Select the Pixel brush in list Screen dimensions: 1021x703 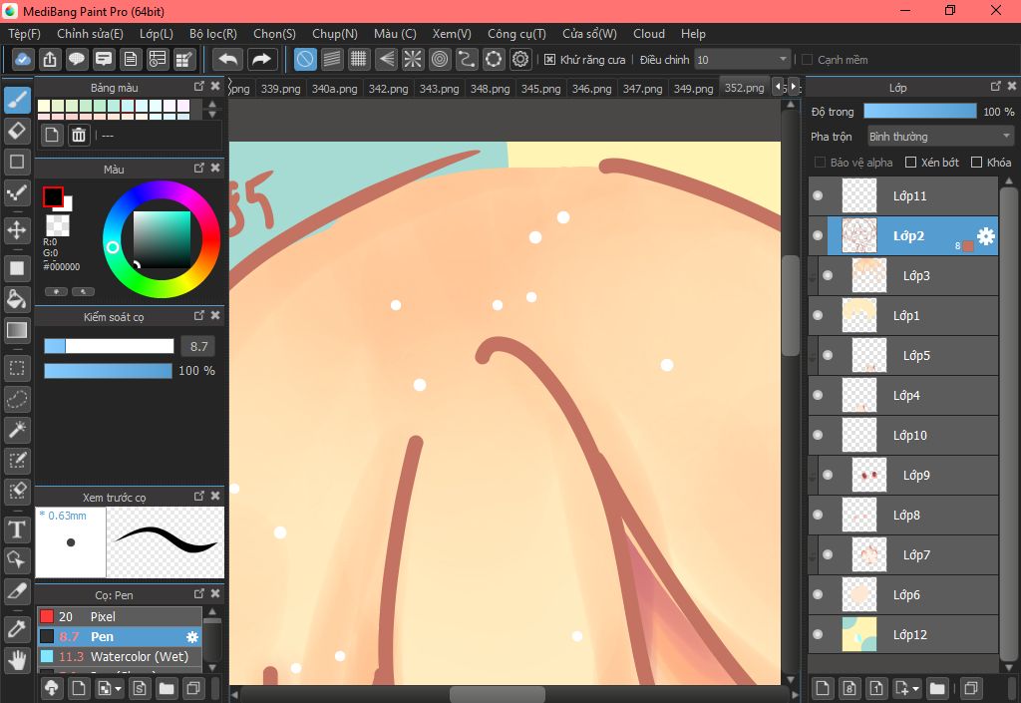(120, 616)
